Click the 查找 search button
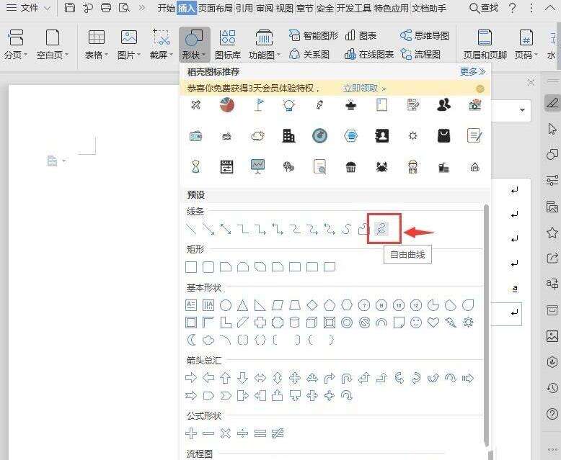The height and width of the screenshot is (460, 561). 484,7
